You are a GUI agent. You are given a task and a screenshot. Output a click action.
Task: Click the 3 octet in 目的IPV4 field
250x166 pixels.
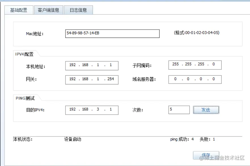point(98,109)
